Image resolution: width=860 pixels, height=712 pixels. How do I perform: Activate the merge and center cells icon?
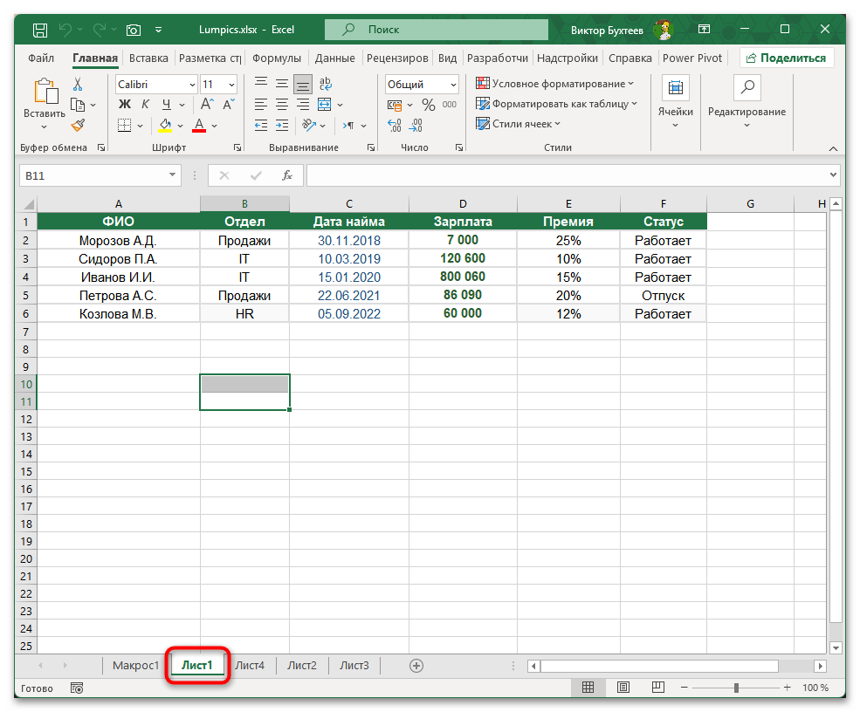click(x=324, y=106)
